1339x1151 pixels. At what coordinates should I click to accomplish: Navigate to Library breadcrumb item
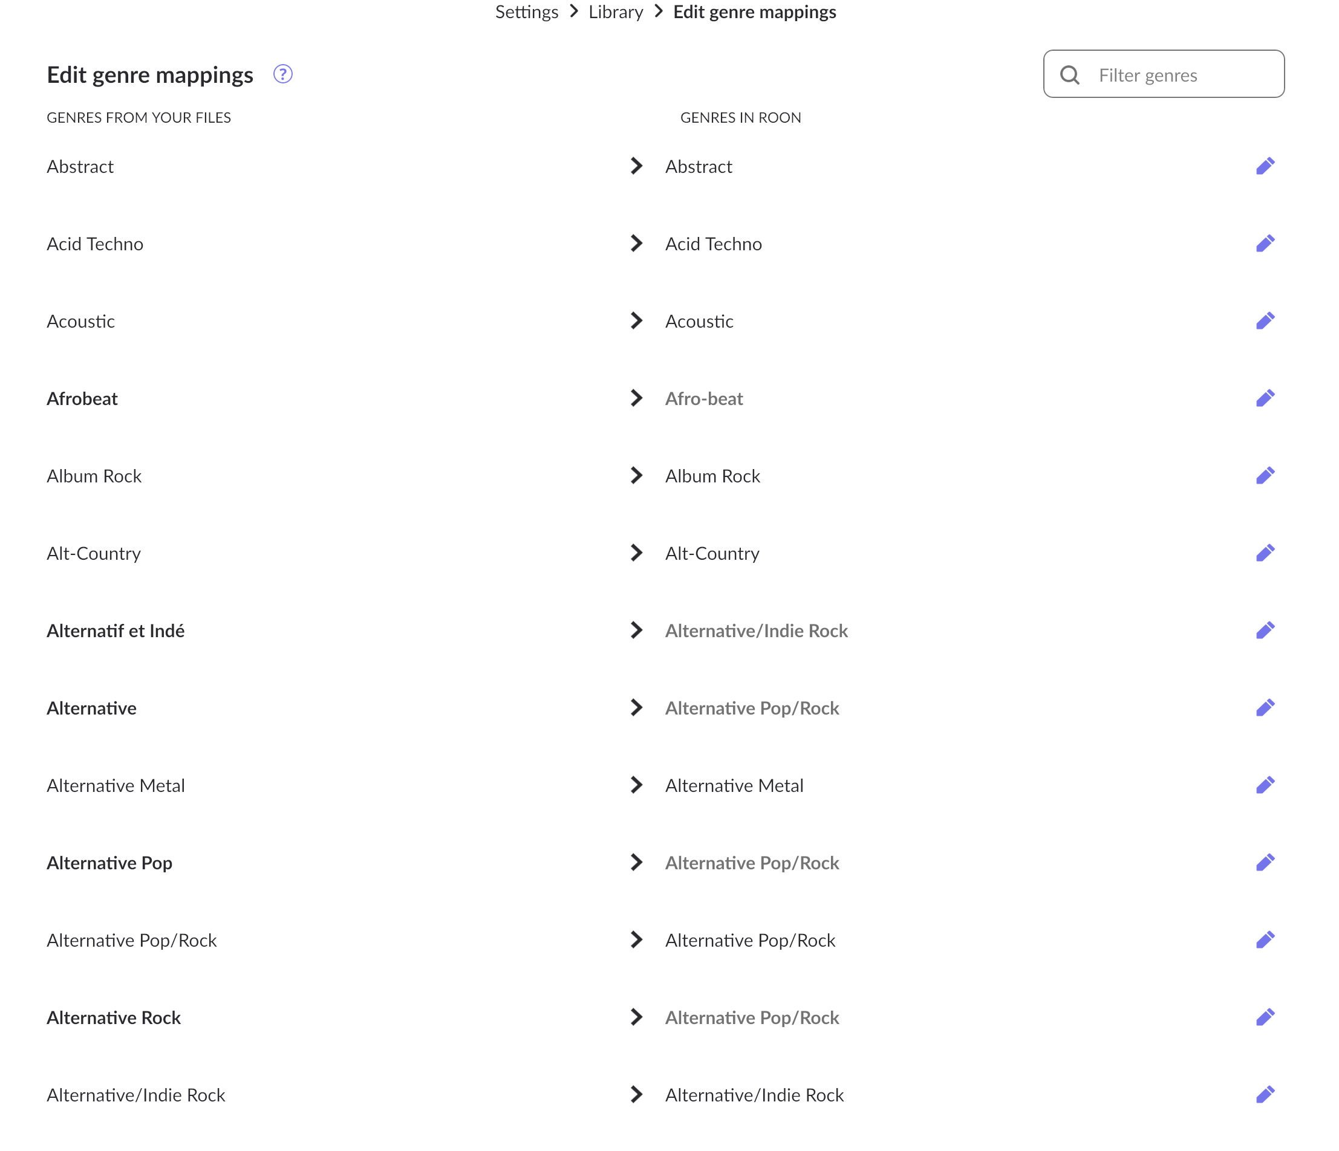pyautogui.click(x=615, y=11)
